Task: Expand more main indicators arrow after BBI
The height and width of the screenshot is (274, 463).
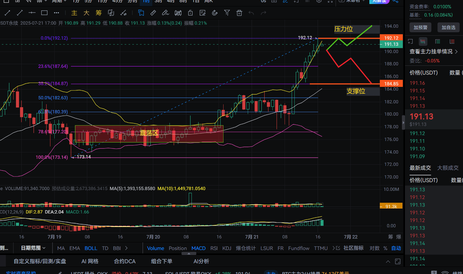Action: point(126,248)
